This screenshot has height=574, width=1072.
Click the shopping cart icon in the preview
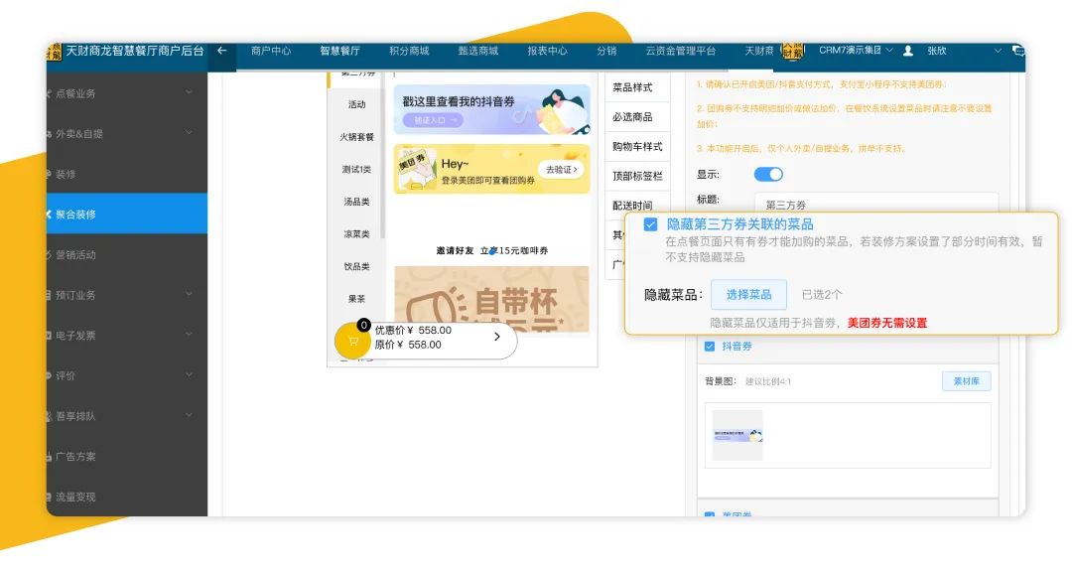[x=352, y=341]
